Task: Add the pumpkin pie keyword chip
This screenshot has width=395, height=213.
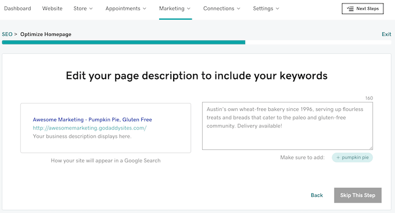Action: (352, 157)
